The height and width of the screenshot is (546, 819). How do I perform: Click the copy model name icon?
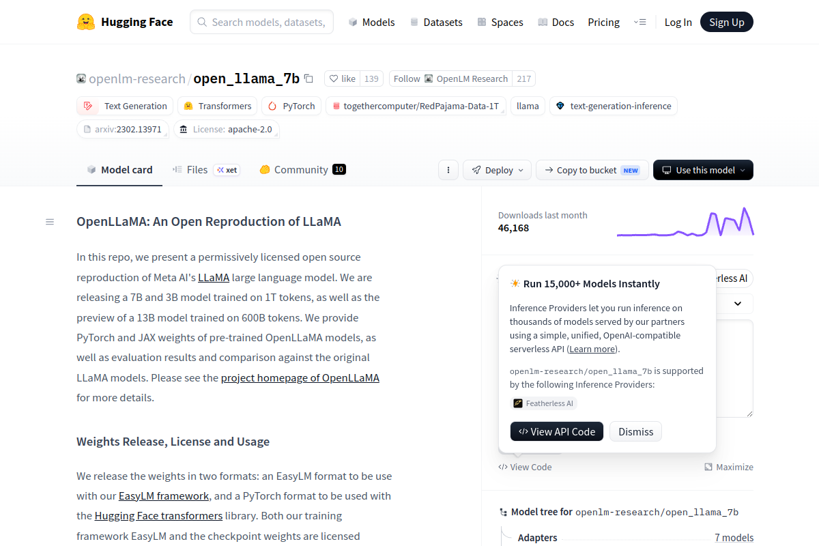pyautogui.click(x=308, y=78)
